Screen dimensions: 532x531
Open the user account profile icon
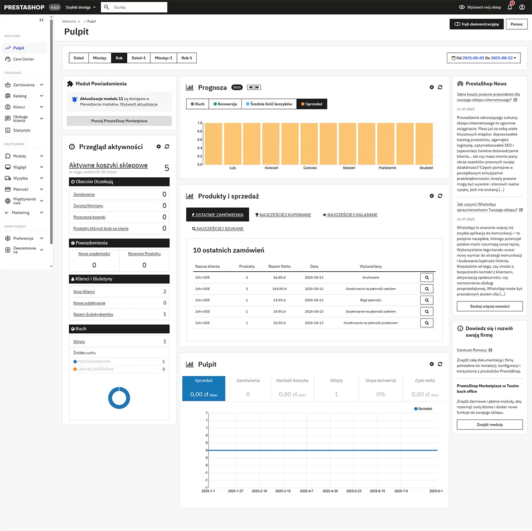click(x=522, y=7)
